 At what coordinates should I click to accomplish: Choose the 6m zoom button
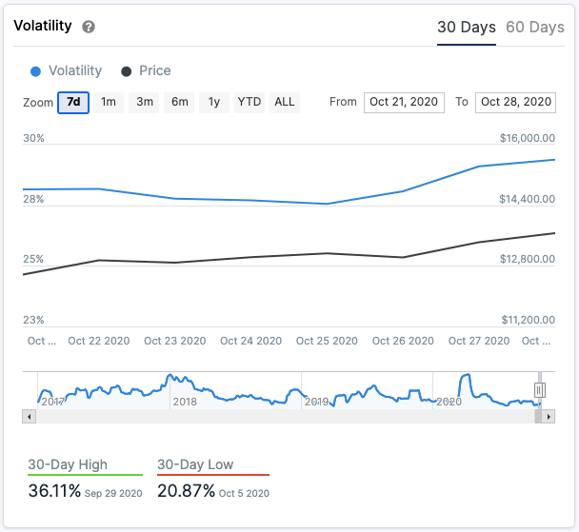(x=180, y=102)
